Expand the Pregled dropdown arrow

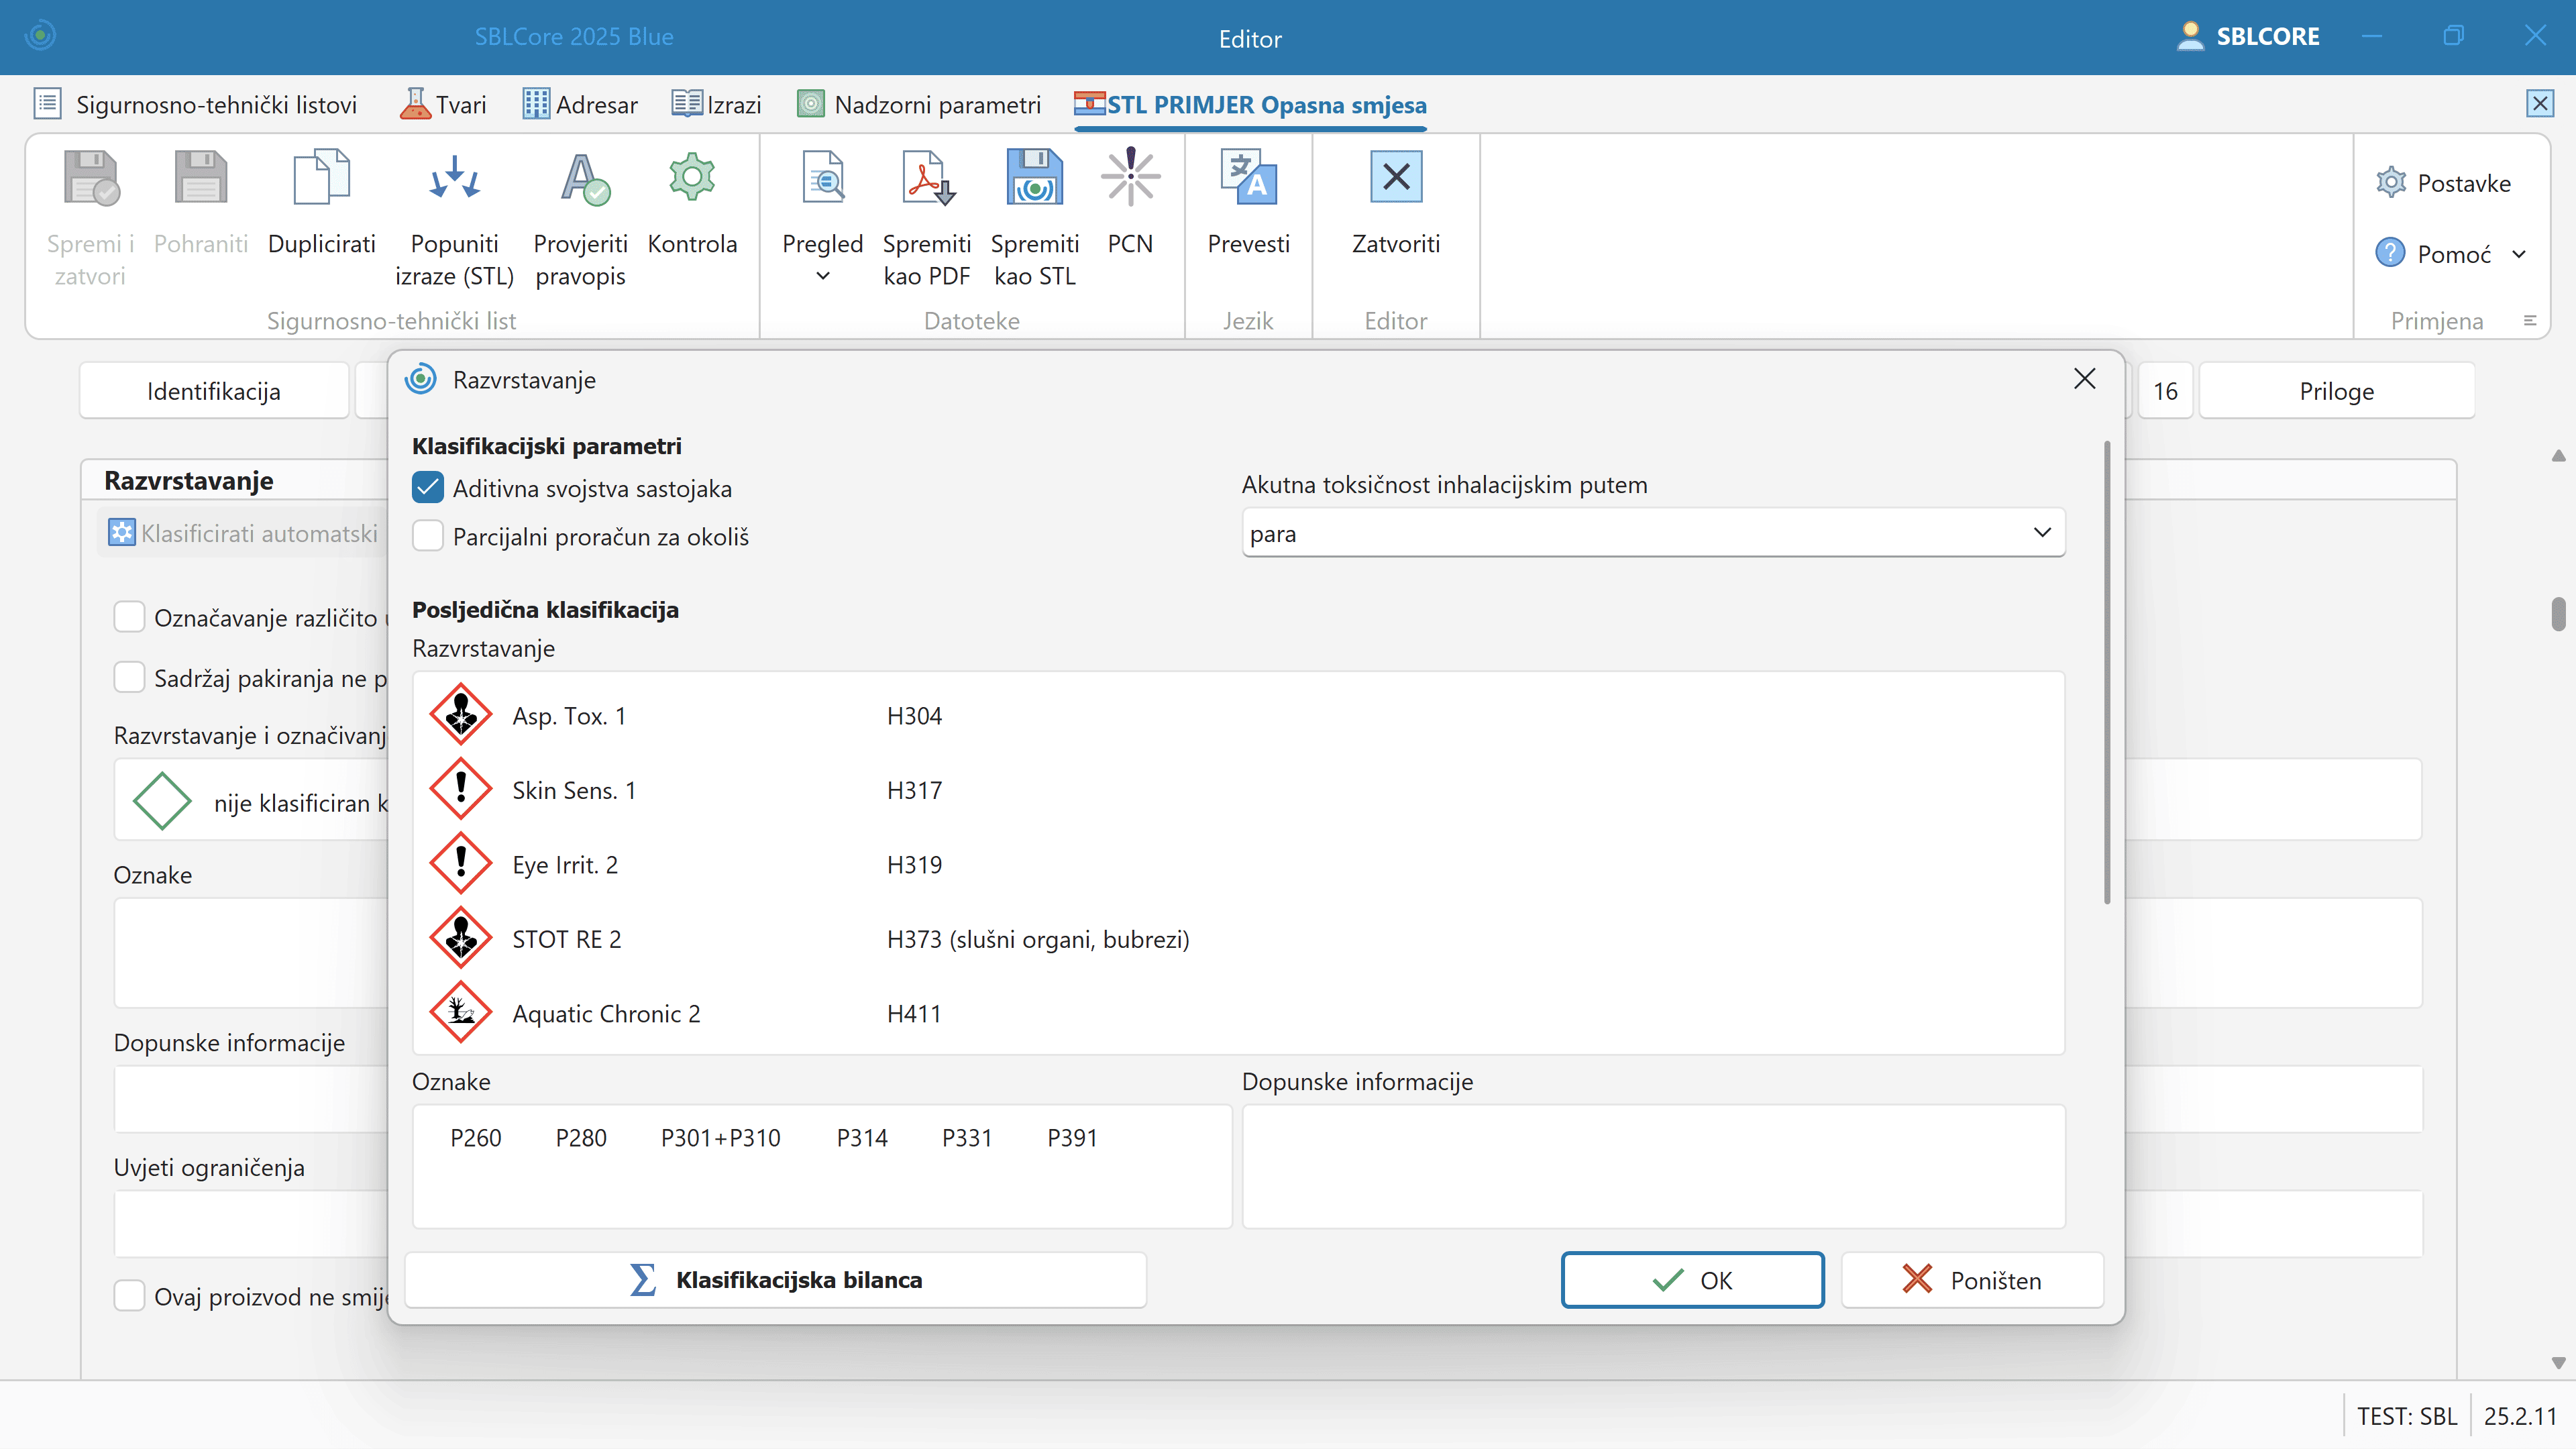pos(822,276)
